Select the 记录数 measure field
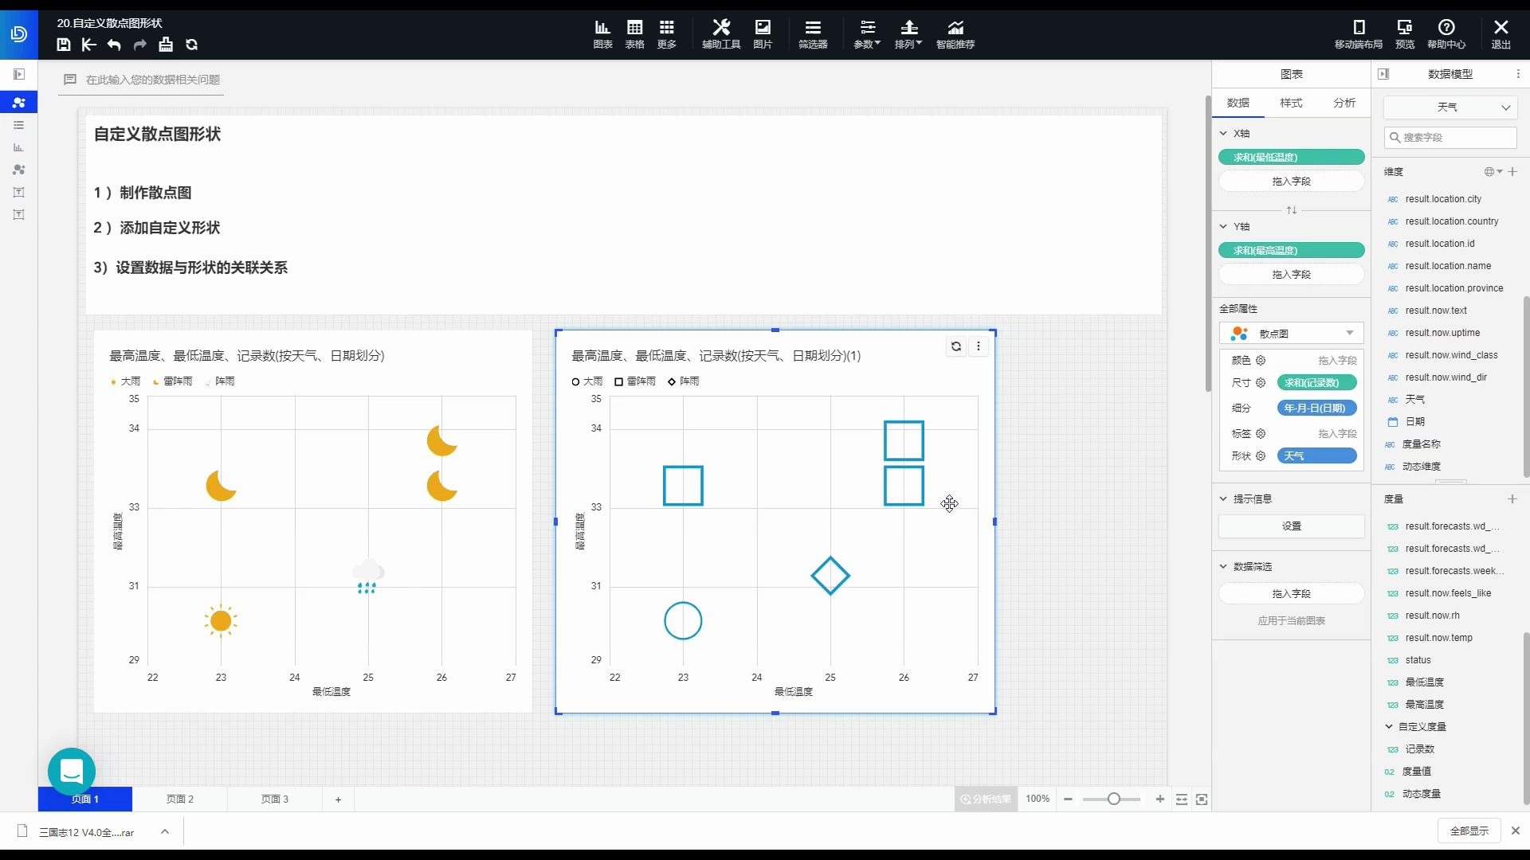Viewport: 1530px width, 860px height. pyautogui.click(x=1420, y=749)
